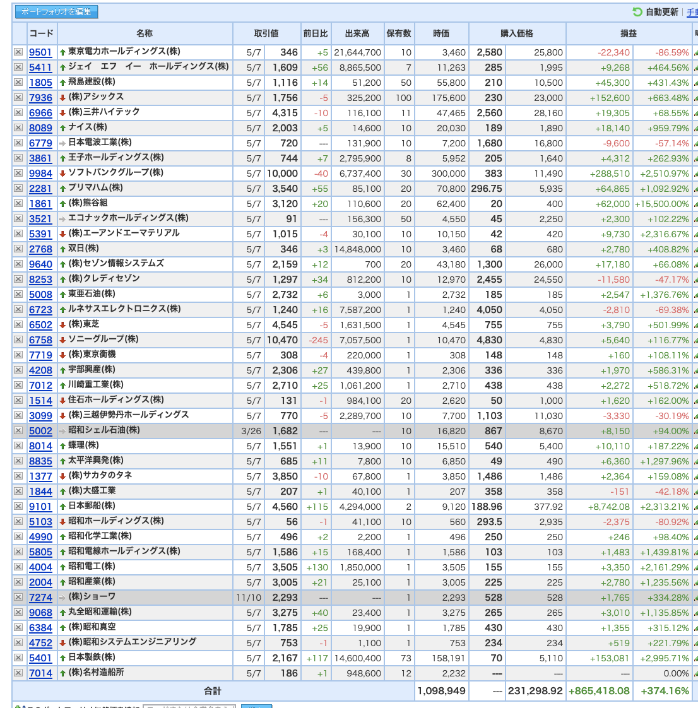The width and height of the screenshot is (698, 708).
Task: Open stock code 9984 SoftBank link
Action: (40, 174)
